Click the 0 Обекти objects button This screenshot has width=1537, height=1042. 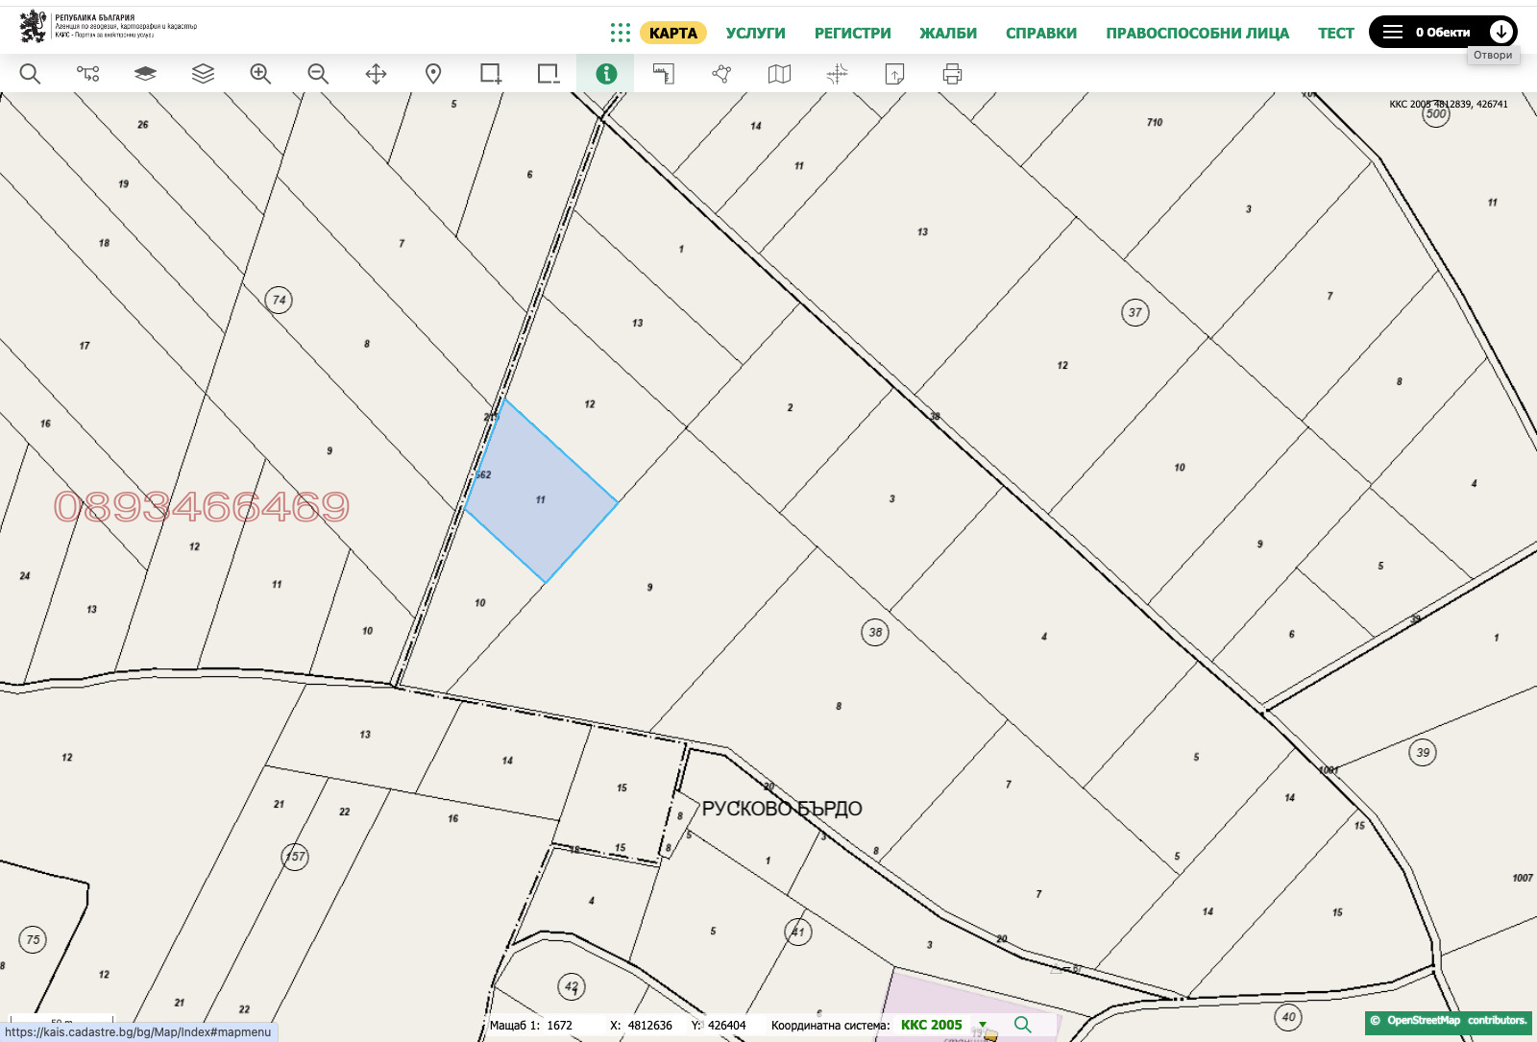[1443, 32]
